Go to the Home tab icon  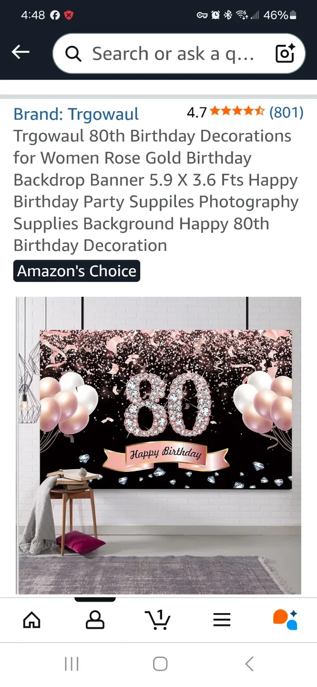tap(32, 620)
